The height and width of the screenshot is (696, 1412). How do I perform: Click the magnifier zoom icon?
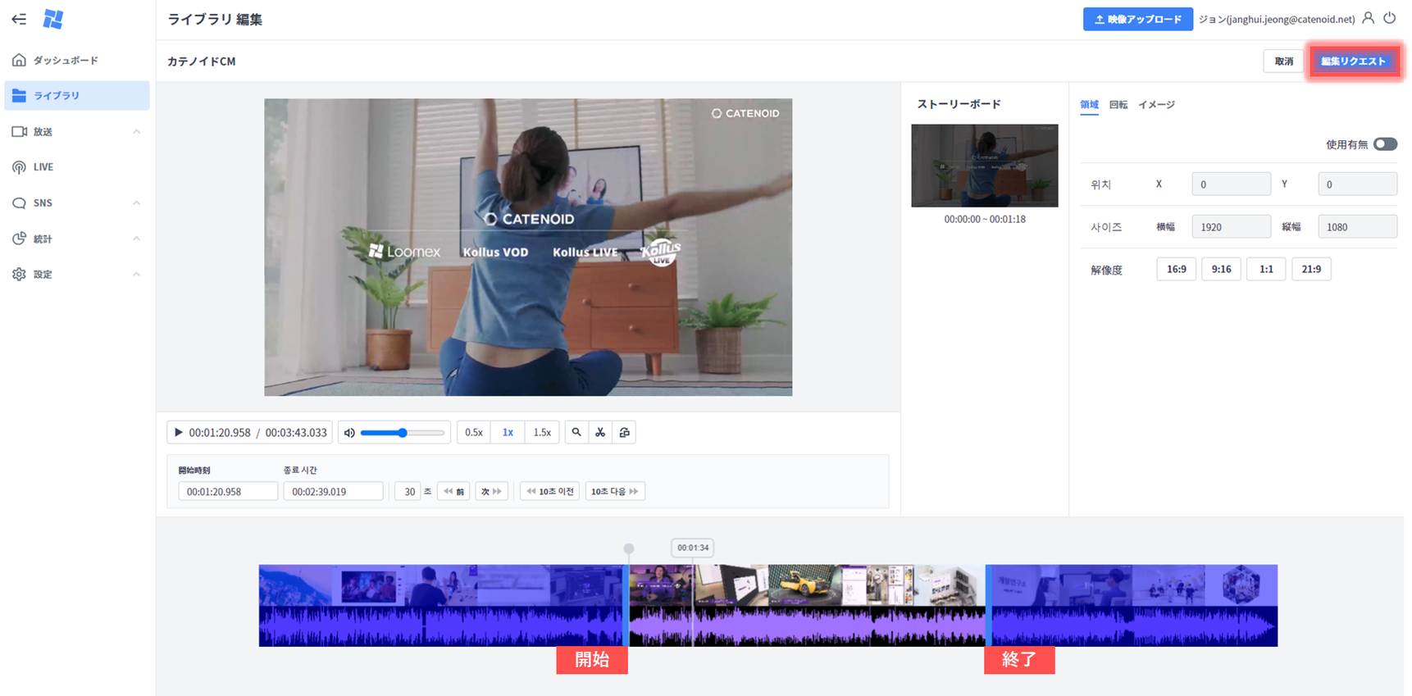pos(576,432)
